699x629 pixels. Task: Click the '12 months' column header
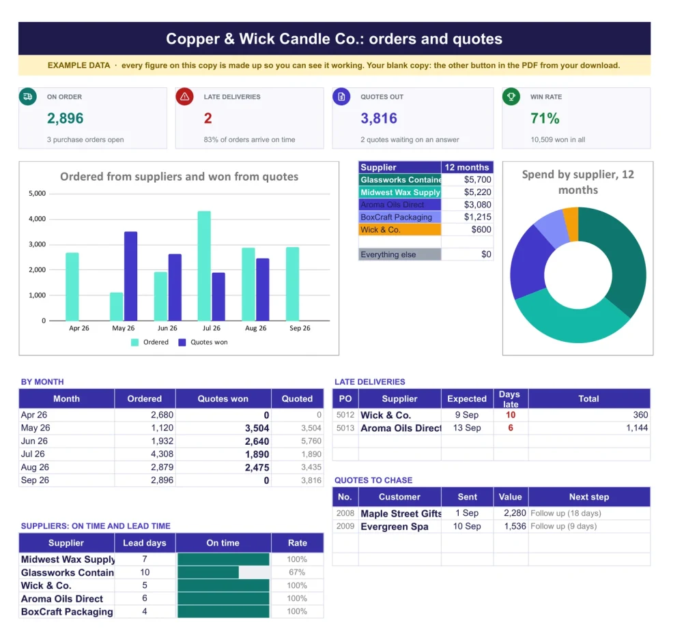coord(467,167)
